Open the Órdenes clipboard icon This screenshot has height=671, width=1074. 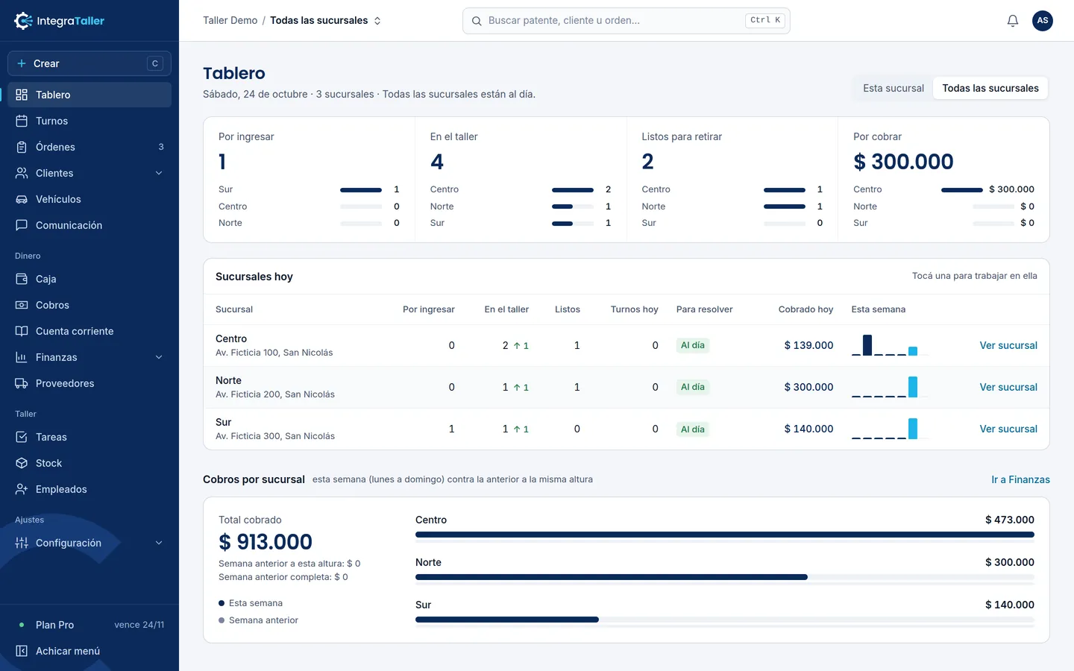point(22,147)
